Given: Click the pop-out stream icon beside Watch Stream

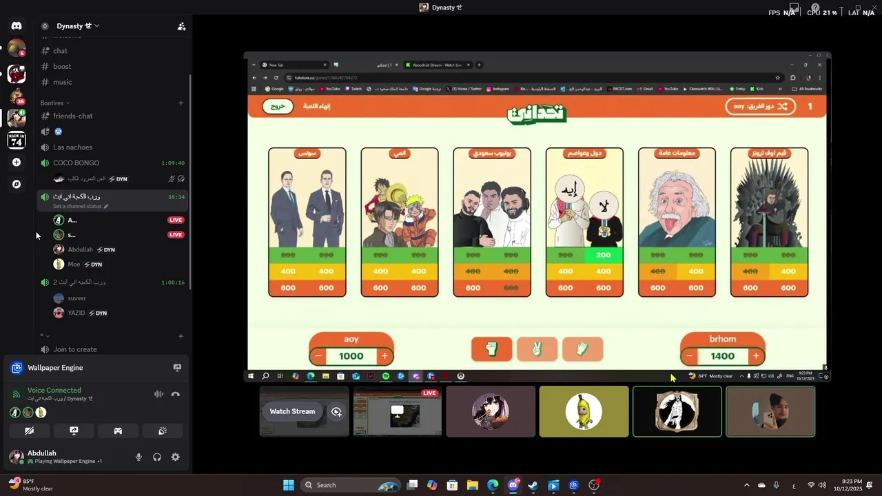Looking at the screenshot, I should point(336,411).
